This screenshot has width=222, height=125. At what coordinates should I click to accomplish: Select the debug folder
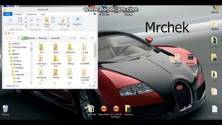[70, 60]
